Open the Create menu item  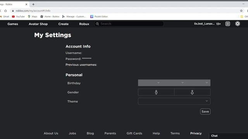(x=64, y=24)
